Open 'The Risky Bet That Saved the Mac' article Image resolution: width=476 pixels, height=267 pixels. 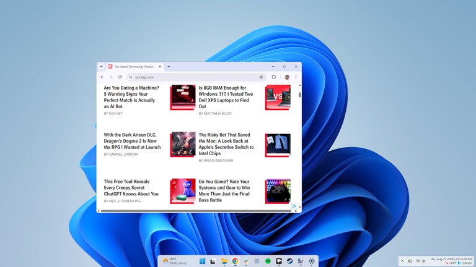click(x=226, y=144)
